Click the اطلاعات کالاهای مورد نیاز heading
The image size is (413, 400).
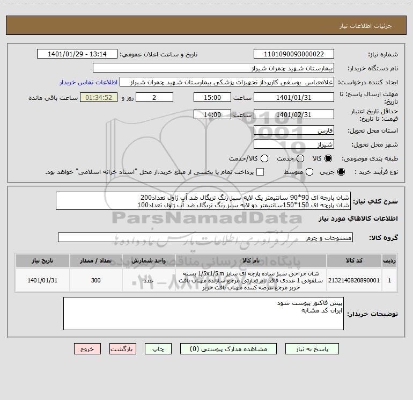coord(358,219)
